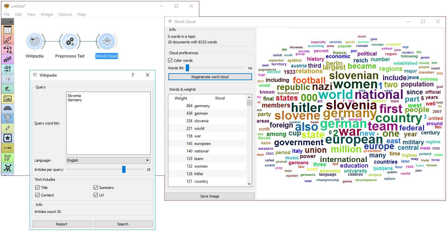Open the scatter plot Visualize category
Screen dimensions: 447x231
pos(8,40)
